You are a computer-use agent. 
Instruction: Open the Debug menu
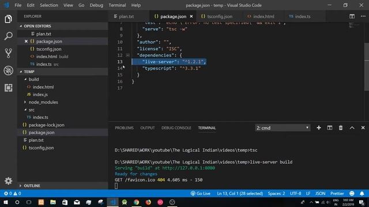point(96,5)
